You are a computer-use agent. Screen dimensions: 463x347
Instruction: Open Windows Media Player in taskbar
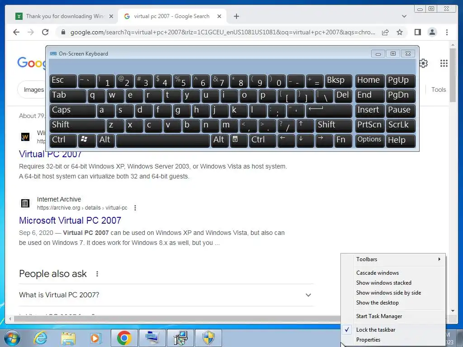pos(96,338)
